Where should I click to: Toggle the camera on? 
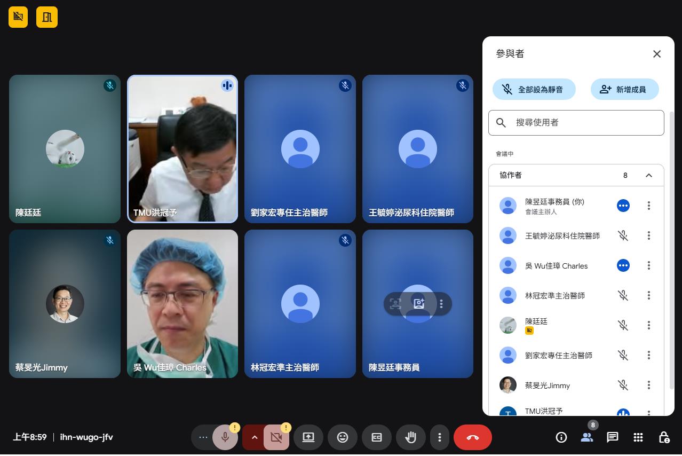pos(276,437)
